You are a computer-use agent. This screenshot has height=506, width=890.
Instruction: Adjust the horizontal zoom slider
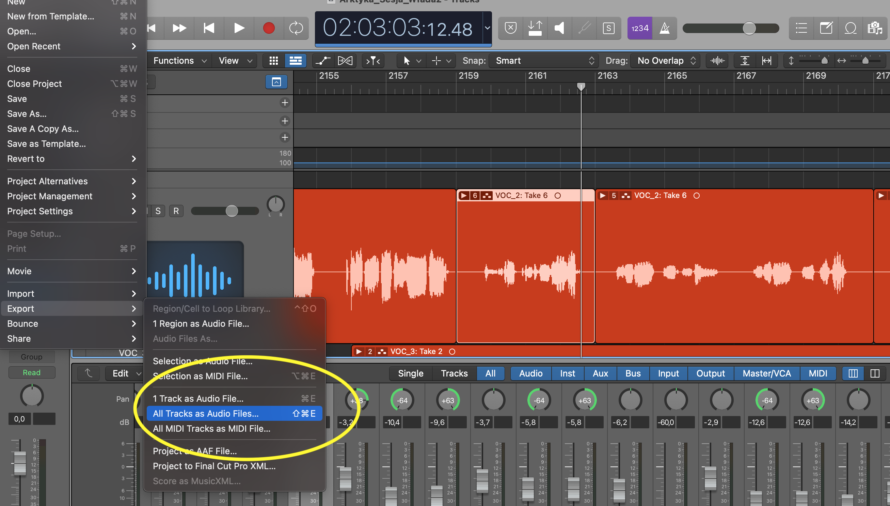click(x=865, y=60)
